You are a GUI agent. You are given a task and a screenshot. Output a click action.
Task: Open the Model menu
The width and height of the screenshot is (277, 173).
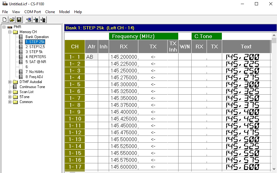click(x=64, y=12)
